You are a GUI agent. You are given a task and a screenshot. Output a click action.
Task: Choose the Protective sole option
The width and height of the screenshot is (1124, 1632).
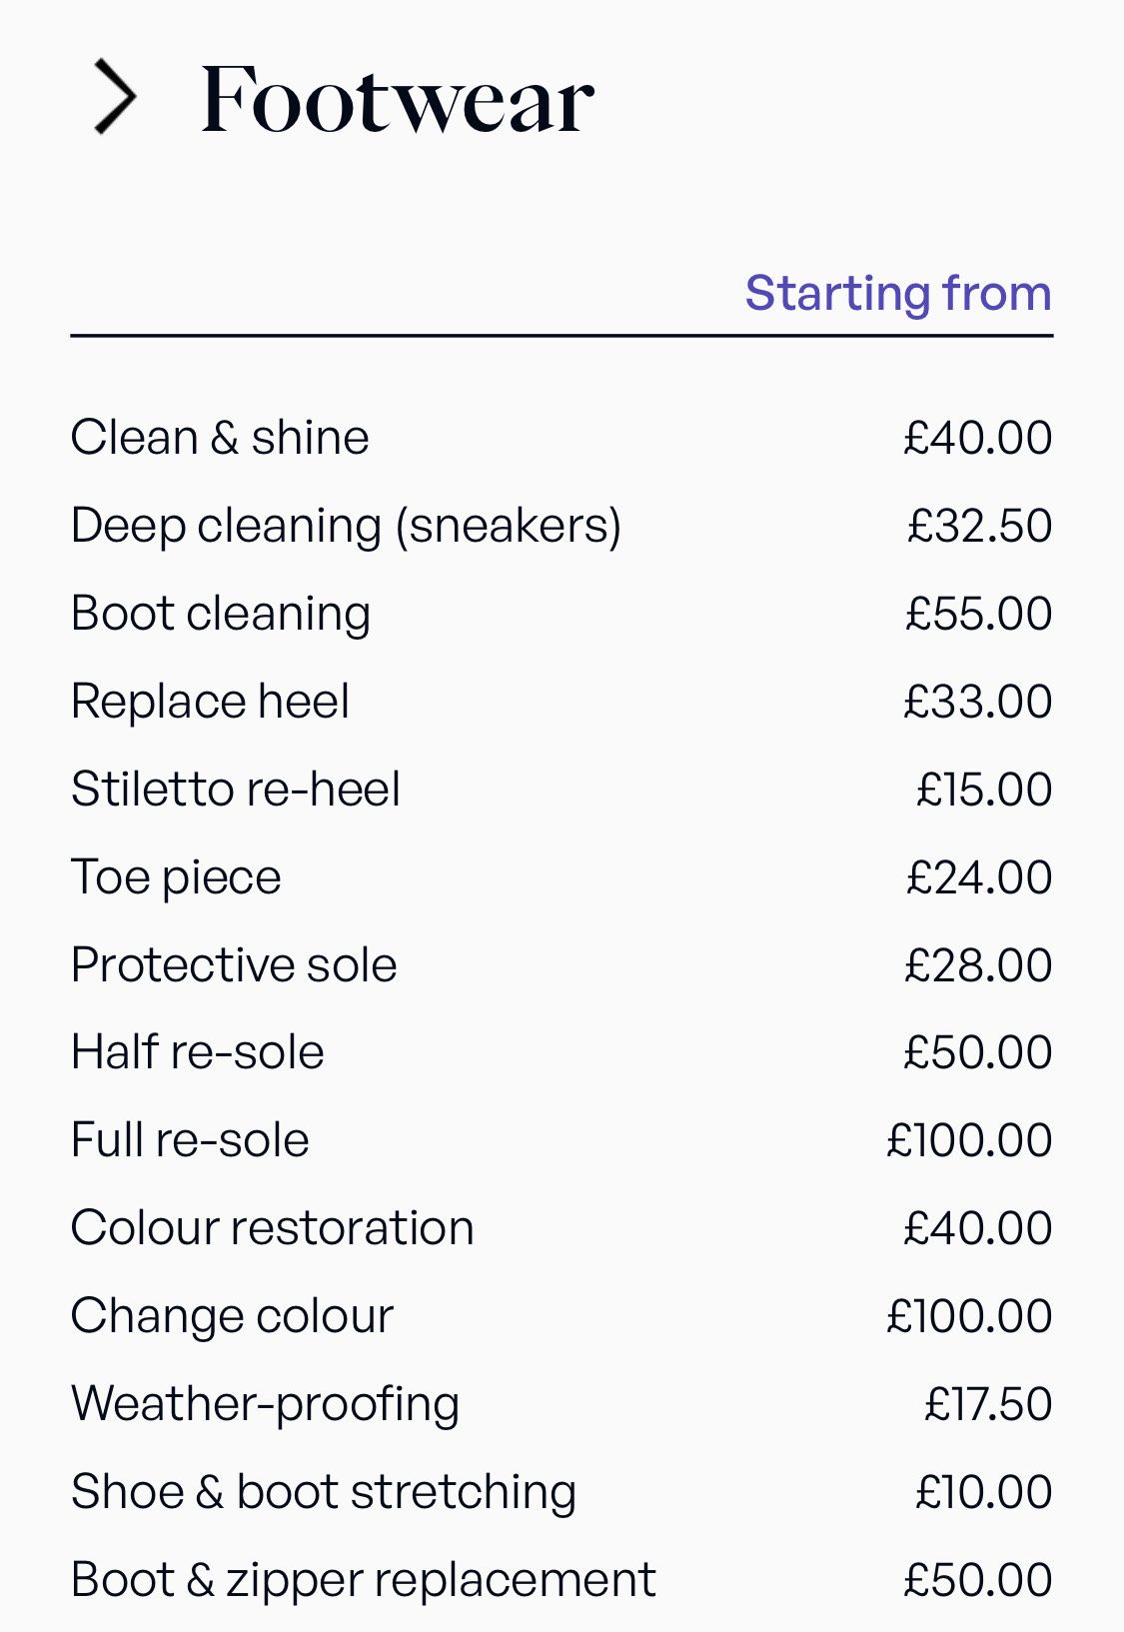tap(562, 965)
